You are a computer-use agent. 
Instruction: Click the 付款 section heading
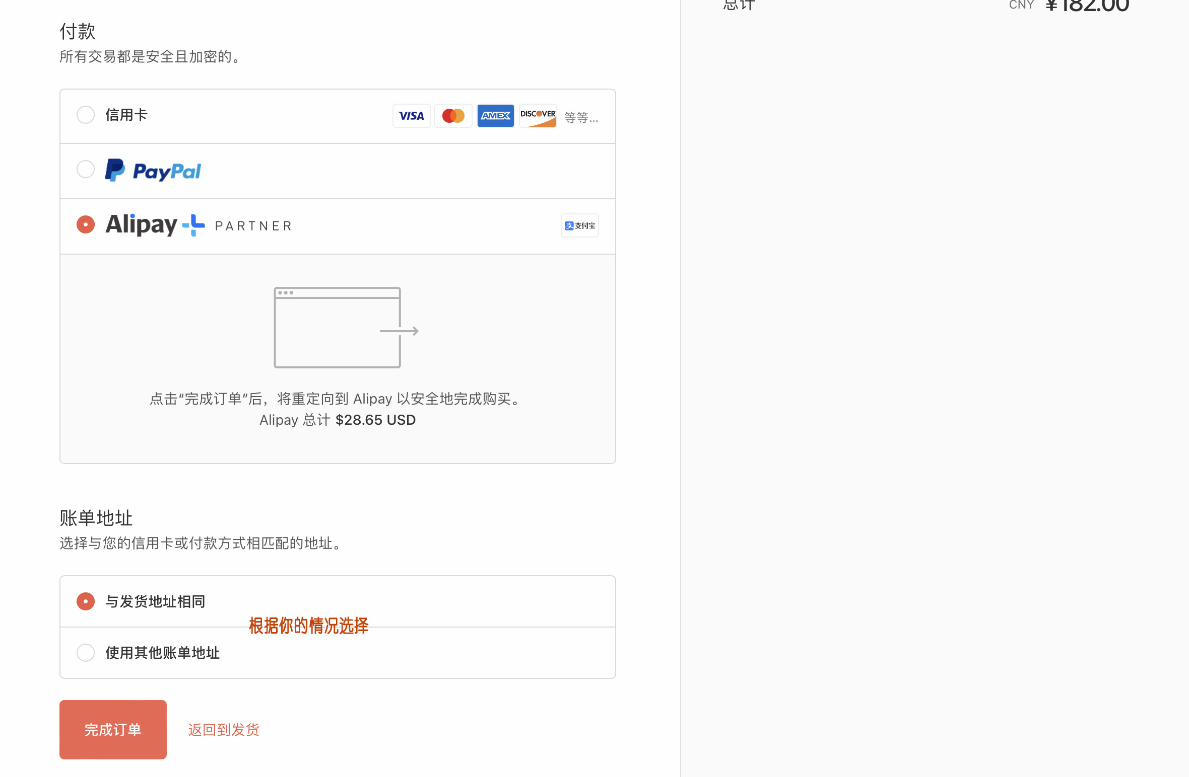tap(78, 31)
